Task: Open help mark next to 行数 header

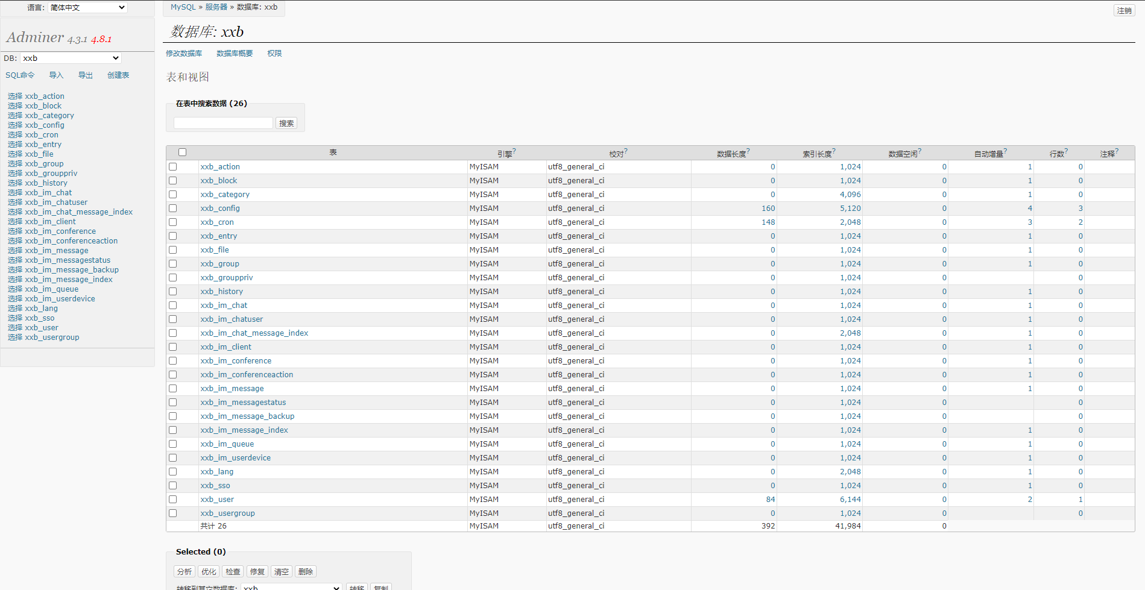Action: click(1066, 151)
